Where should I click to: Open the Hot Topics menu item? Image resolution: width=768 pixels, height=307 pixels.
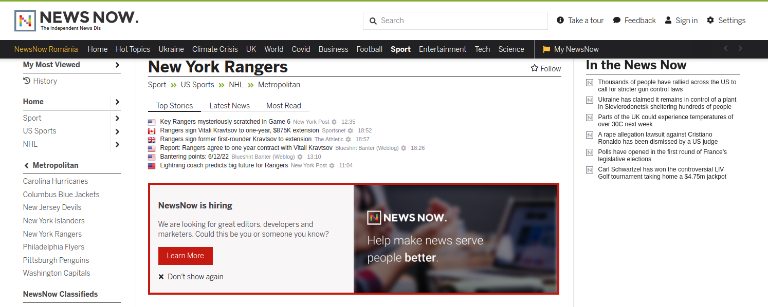pos(133,49)
